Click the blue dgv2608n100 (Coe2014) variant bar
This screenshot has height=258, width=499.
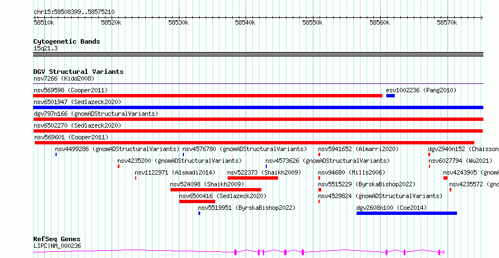(406, 213)
